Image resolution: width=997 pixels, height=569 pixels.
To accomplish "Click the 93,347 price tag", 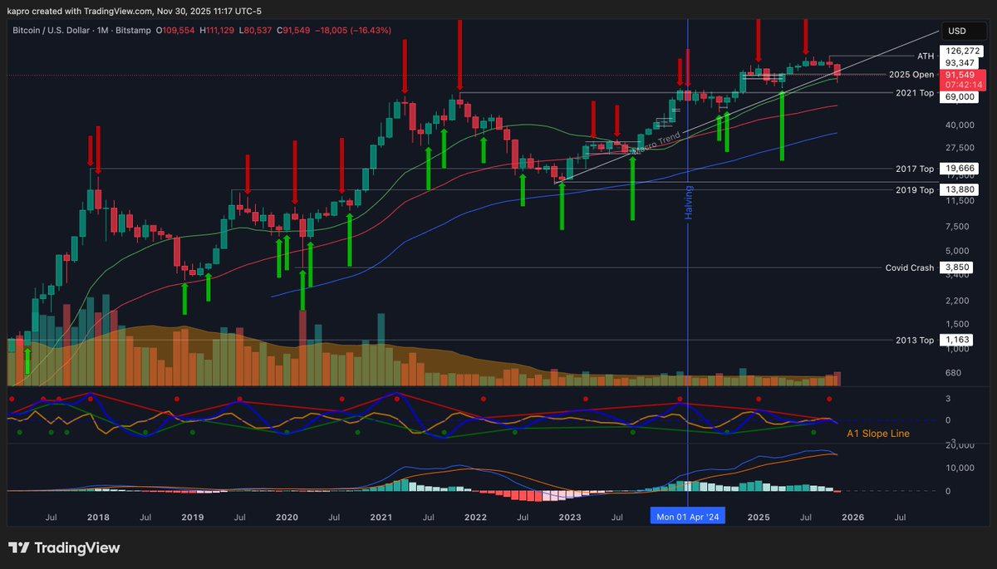I will pos(959,63).
